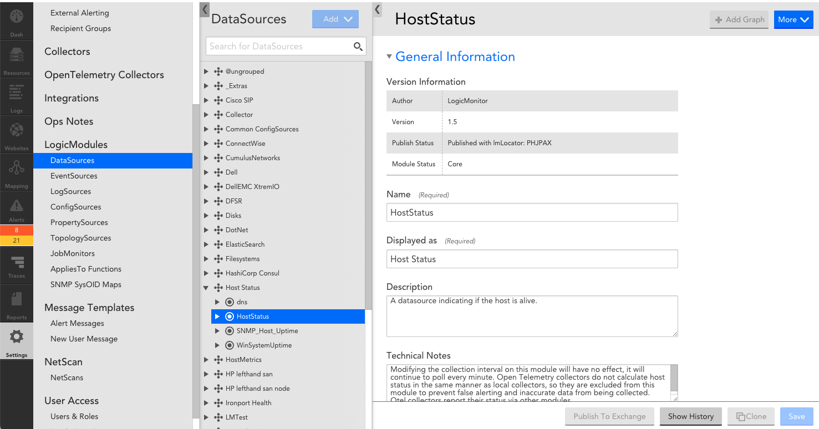Collapse the settings menu panel arrow
Image resolution: width=819 pixels, height=429 pixels.
[205, 9]
